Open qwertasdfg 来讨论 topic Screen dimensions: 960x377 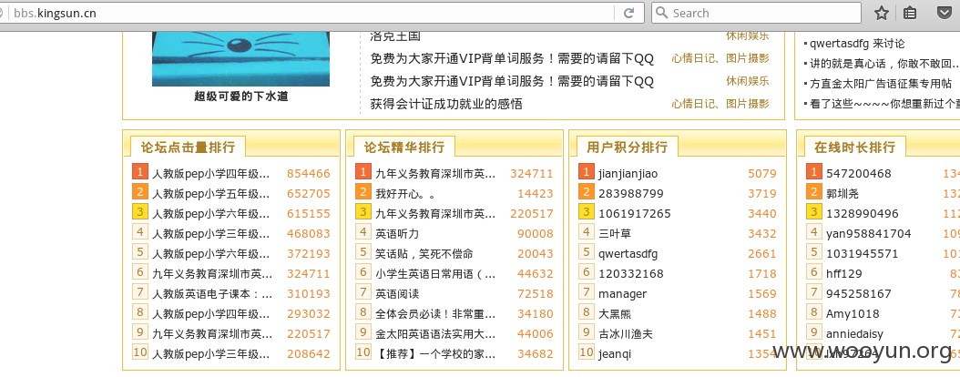click(x=857, y=44)
